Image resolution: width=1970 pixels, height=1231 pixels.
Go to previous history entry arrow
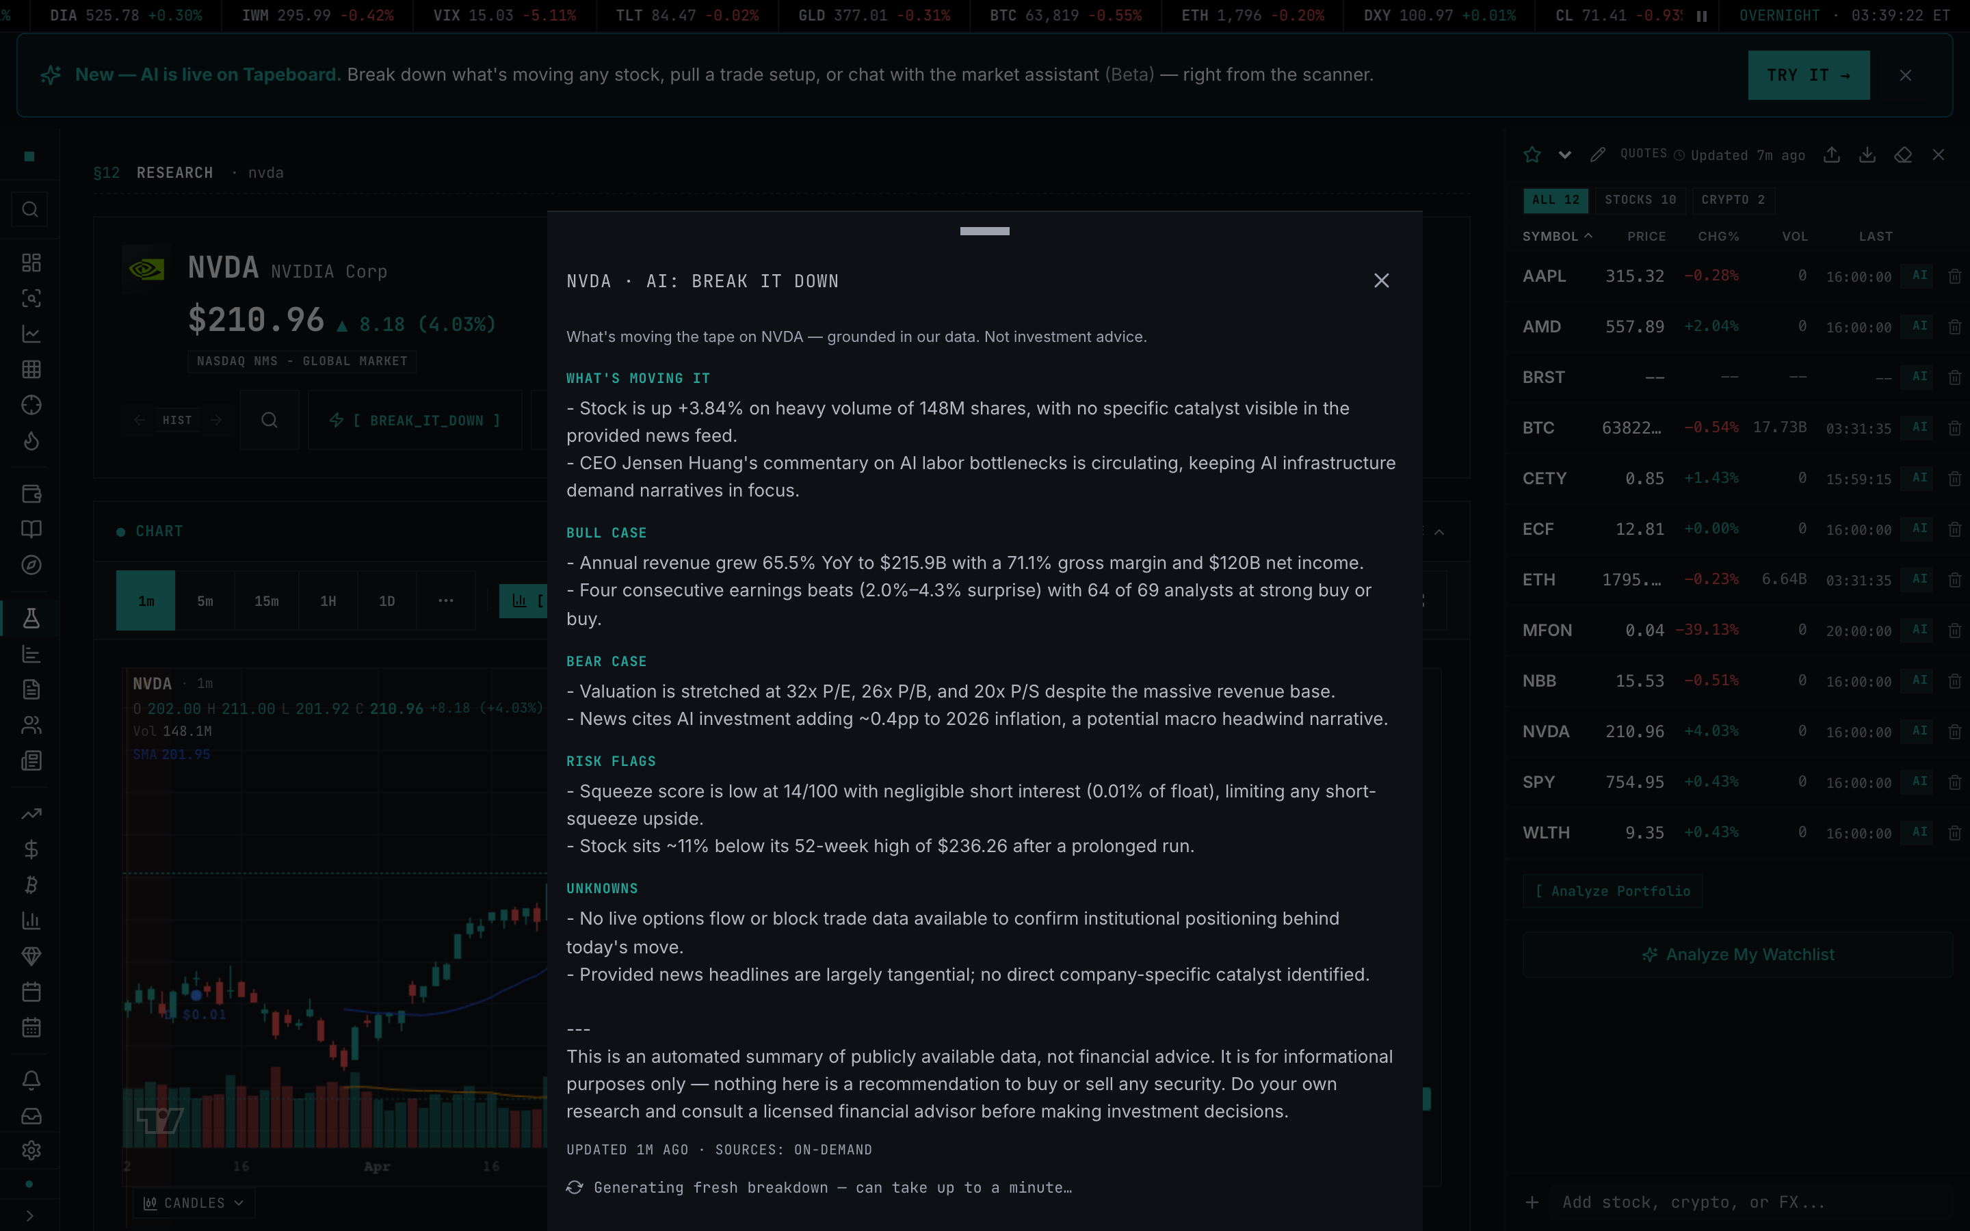point(140,420)
